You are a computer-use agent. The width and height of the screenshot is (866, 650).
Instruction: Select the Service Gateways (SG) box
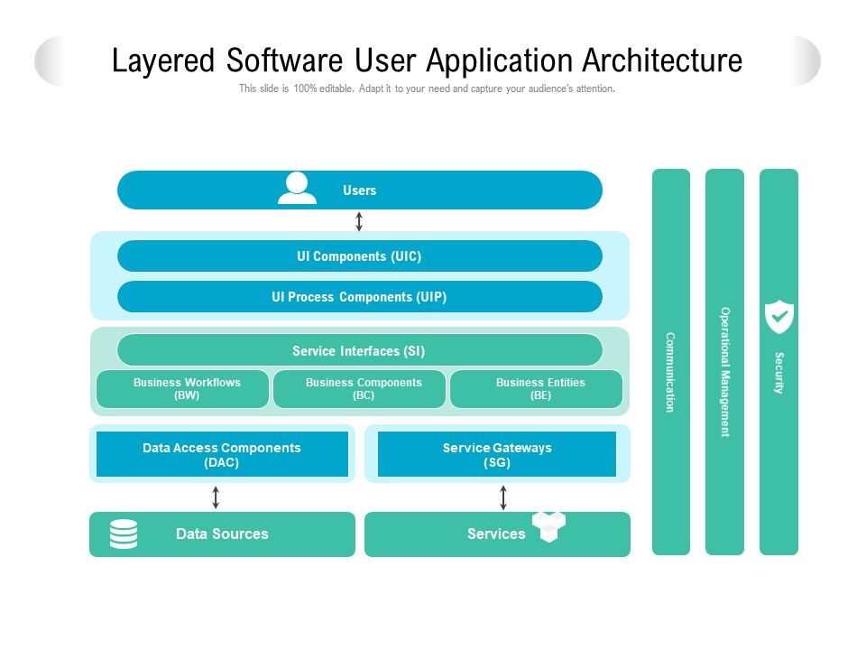click(497, 454)
